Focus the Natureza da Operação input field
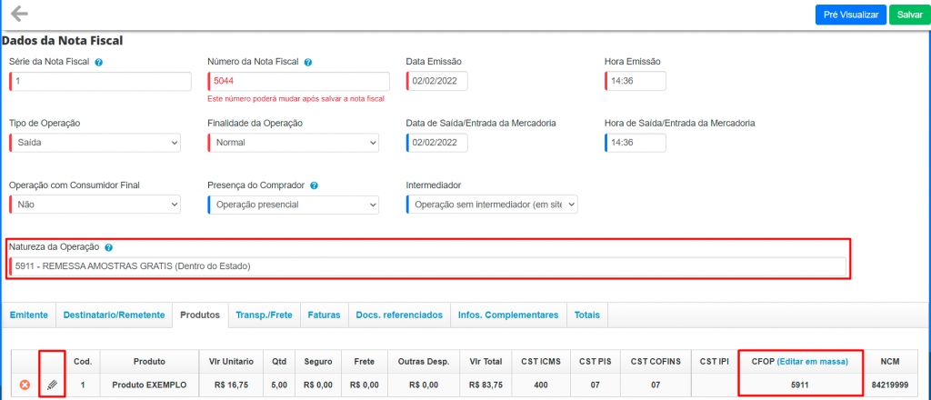This screenshot has height=400, width=931. pos(427,266)
